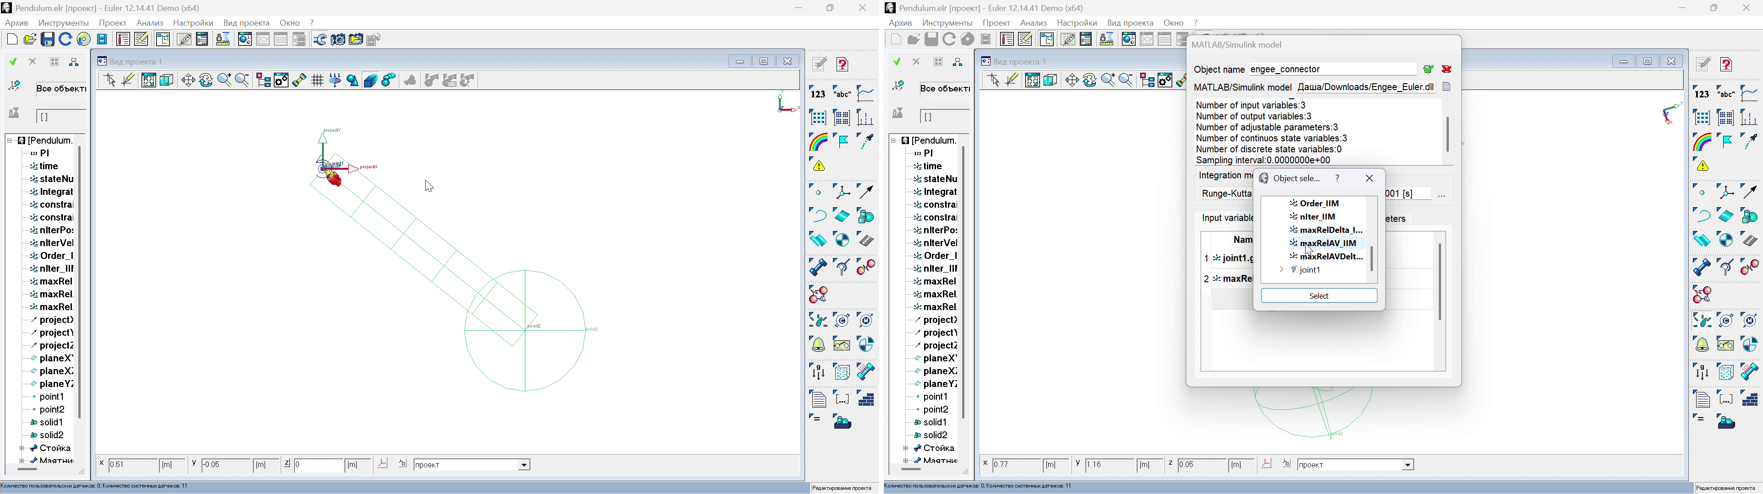Viewport: 1763px width, 494px height.
Task: Click the rainbow color icon in left tool palette
Action: click(x=818, y=141)
